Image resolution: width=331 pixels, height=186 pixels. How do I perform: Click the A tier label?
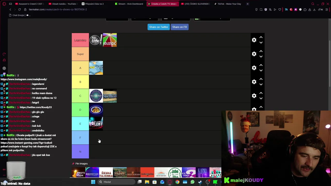coord(80,68)
